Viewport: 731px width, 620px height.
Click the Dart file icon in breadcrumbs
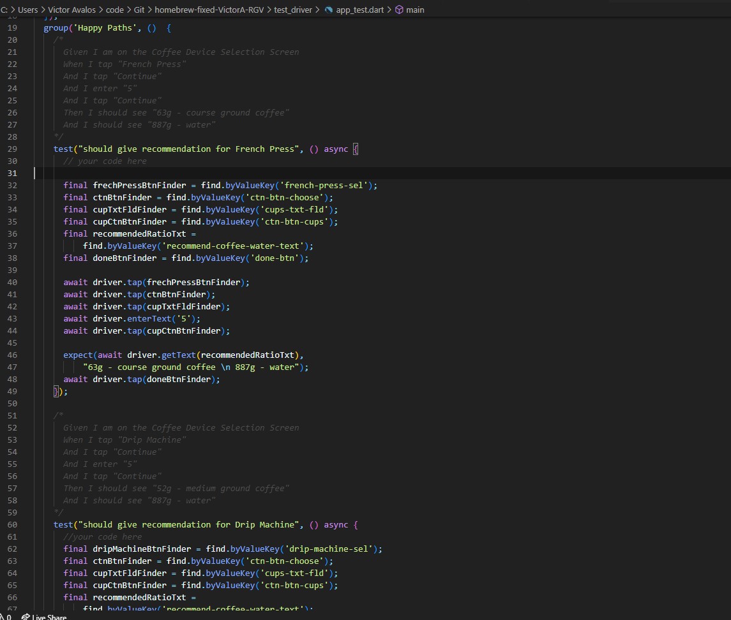(x=329, y=10)
